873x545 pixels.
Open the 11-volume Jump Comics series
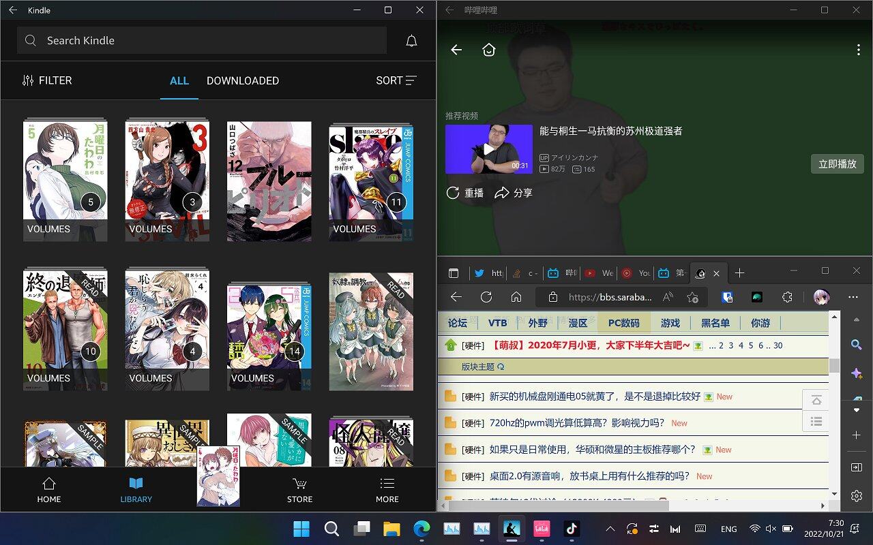pos(371,183)
